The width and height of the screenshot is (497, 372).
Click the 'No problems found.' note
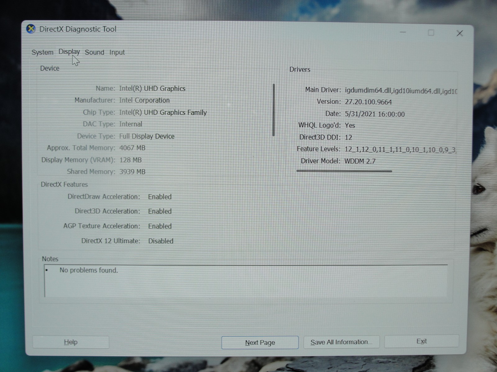89,270
